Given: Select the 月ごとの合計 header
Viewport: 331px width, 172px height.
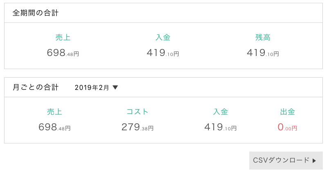Looking at the screenshot, I should pos(36,87).
